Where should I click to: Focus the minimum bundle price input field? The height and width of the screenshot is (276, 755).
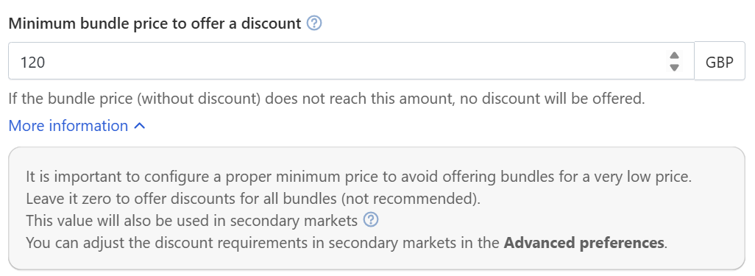[x=351, y=60]
